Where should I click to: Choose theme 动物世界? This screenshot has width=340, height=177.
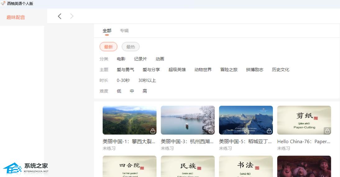203,70
